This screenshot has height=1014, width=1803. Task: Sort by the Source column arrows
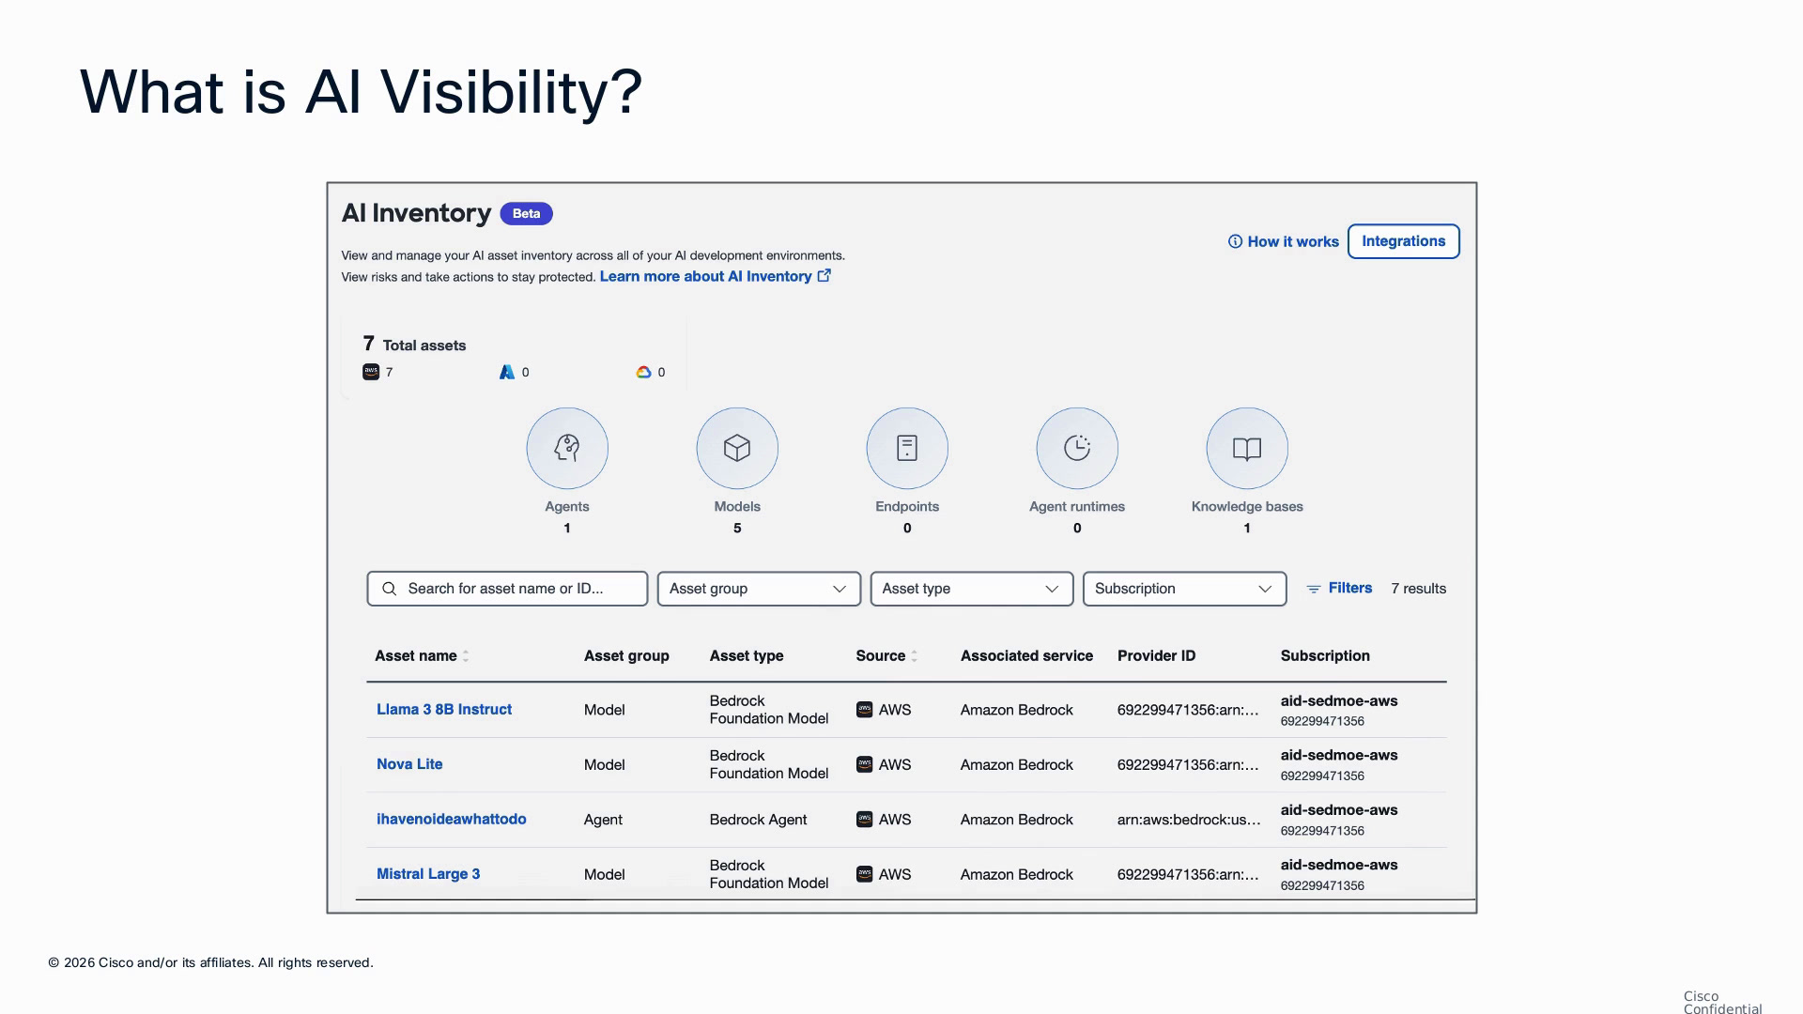click(x=914, y=656)
